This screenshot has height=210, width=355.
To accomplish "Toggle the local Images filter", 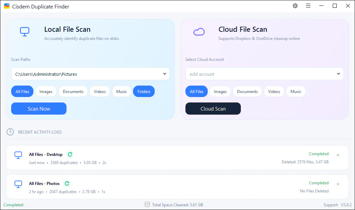I will pos(46,91).
